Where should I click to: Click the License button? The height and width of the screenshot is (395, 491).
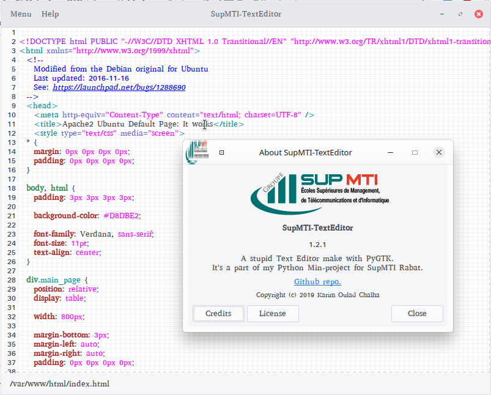click(273, 314)
